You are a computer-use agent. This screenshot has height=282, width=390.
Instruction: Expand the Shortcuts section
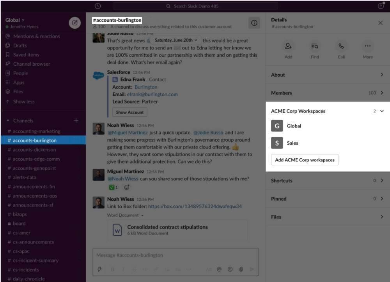(328, 180)
